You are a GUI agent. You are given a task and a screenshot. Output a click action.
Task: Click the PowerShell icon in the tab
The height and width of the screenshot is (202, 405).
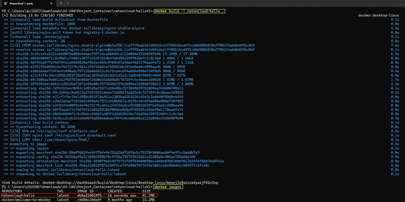5,4
